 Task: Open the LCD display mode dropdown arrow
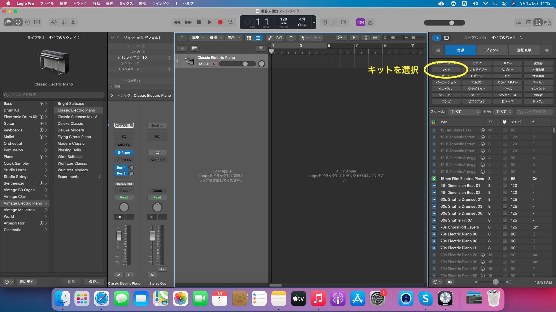click(314, 22)
